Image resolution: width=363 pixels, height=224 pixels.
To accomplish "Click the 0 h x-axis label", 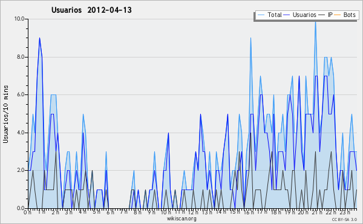I will pyautogui.click(x=28, y=212).
